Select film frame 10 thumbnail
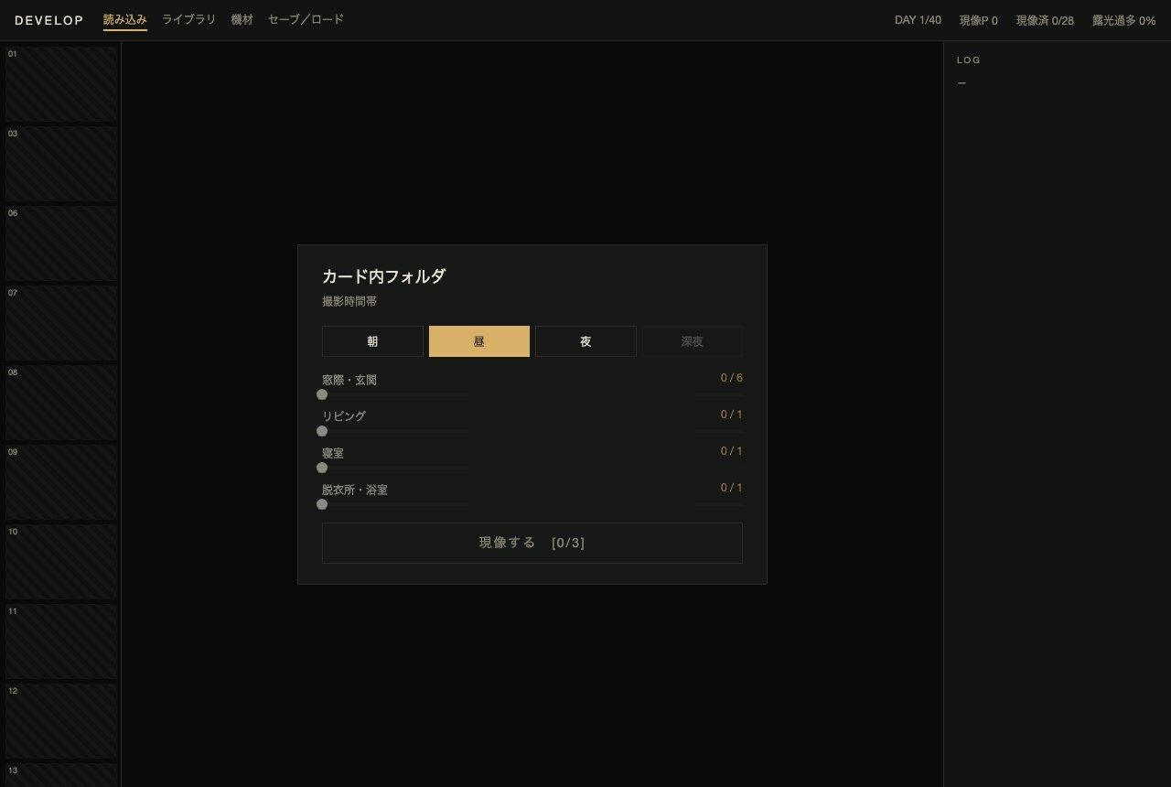The height and width of the screenshot is (787, 1171). point(61,562)
